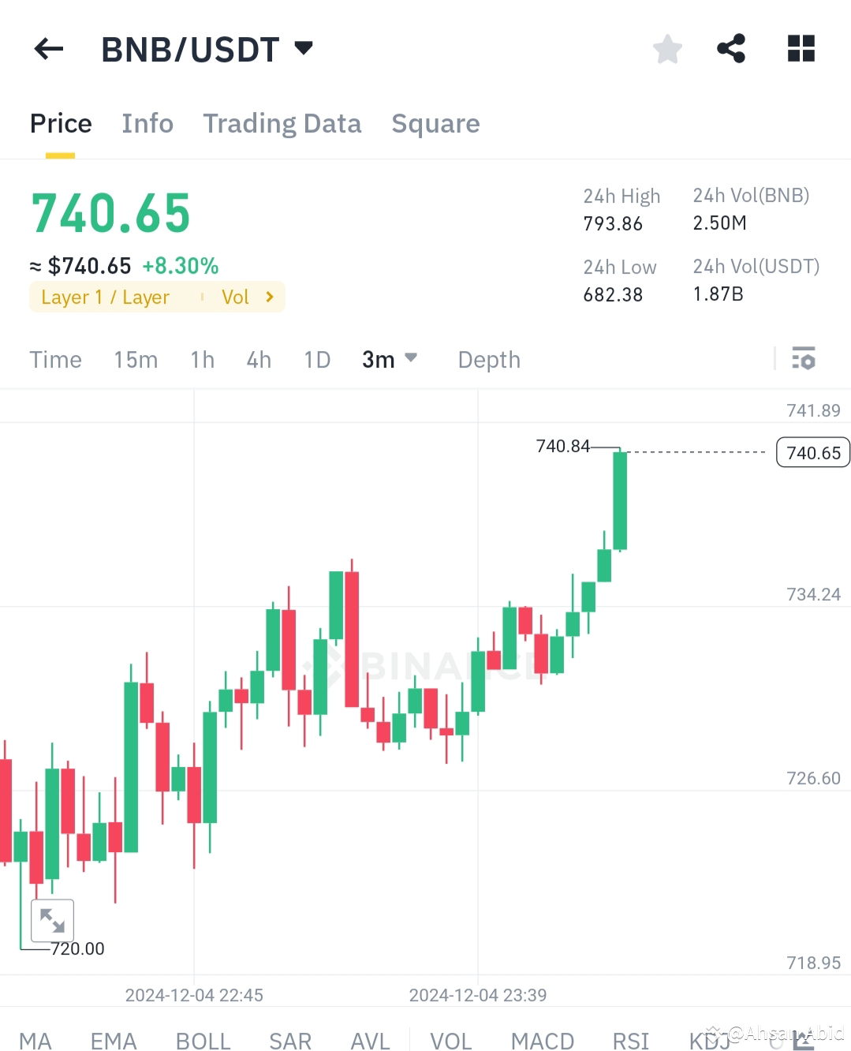Select the BOLL indicator
This screenshot has height=1051, width=851.
coord(203,1040)
